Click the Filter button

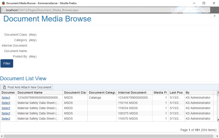click(7, 64)
